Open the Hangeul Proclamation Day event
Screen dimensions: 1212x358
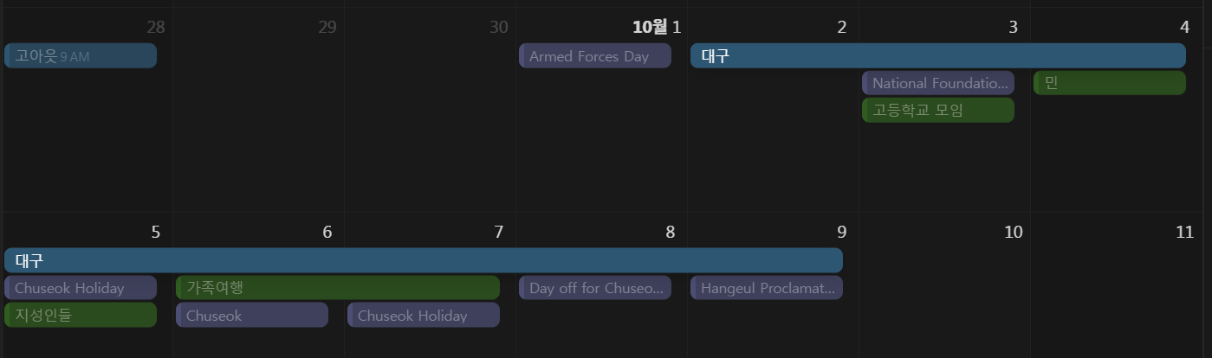tap(766, 288)
